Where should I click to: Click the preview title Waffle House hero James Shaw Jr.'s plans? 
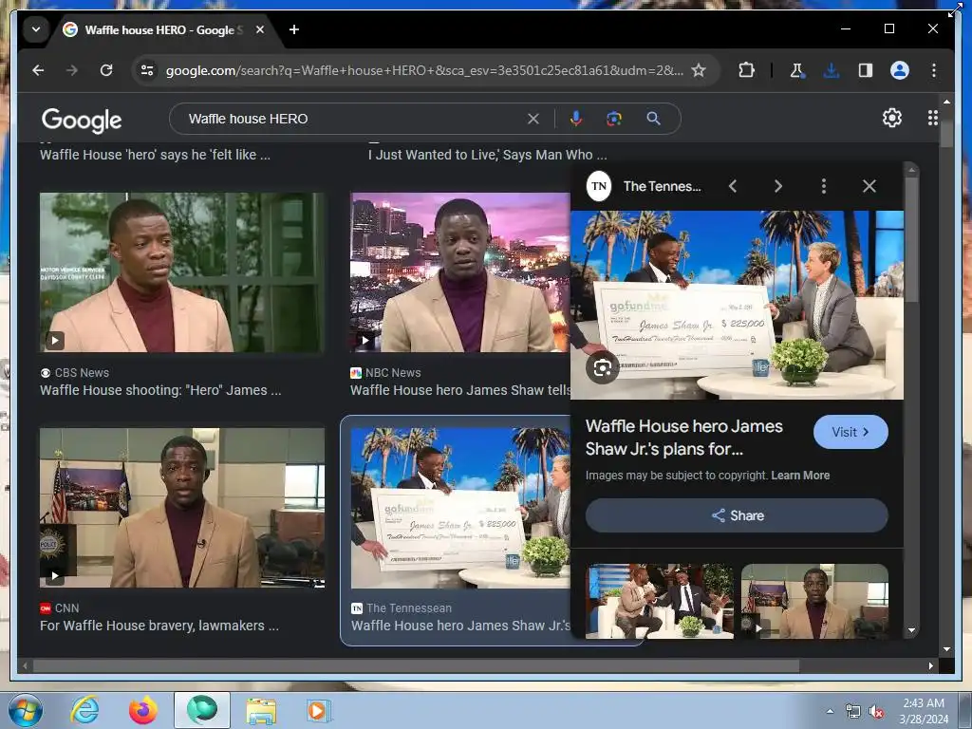coord(683,437)
